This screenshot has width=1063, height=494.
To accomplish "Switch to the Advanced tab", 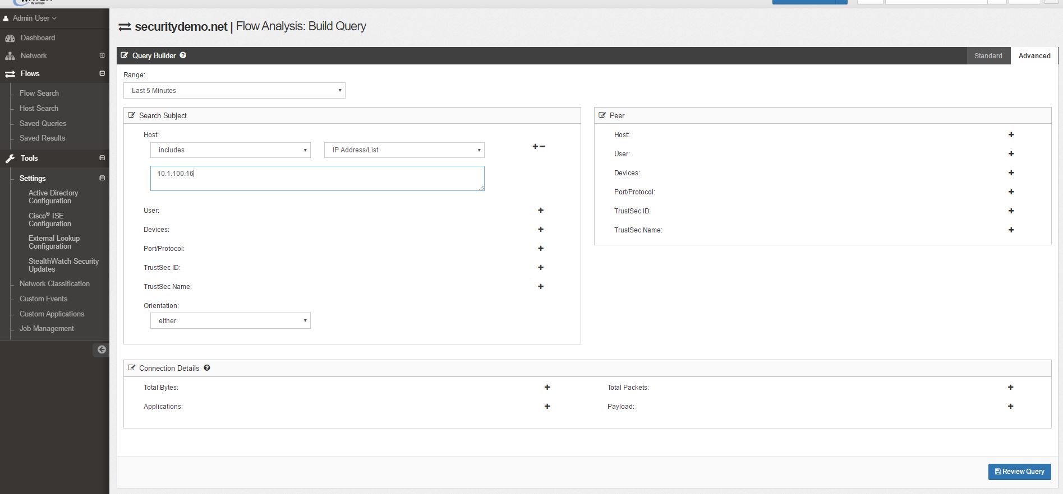I will pyautogui.click(x=1034, y=56).
